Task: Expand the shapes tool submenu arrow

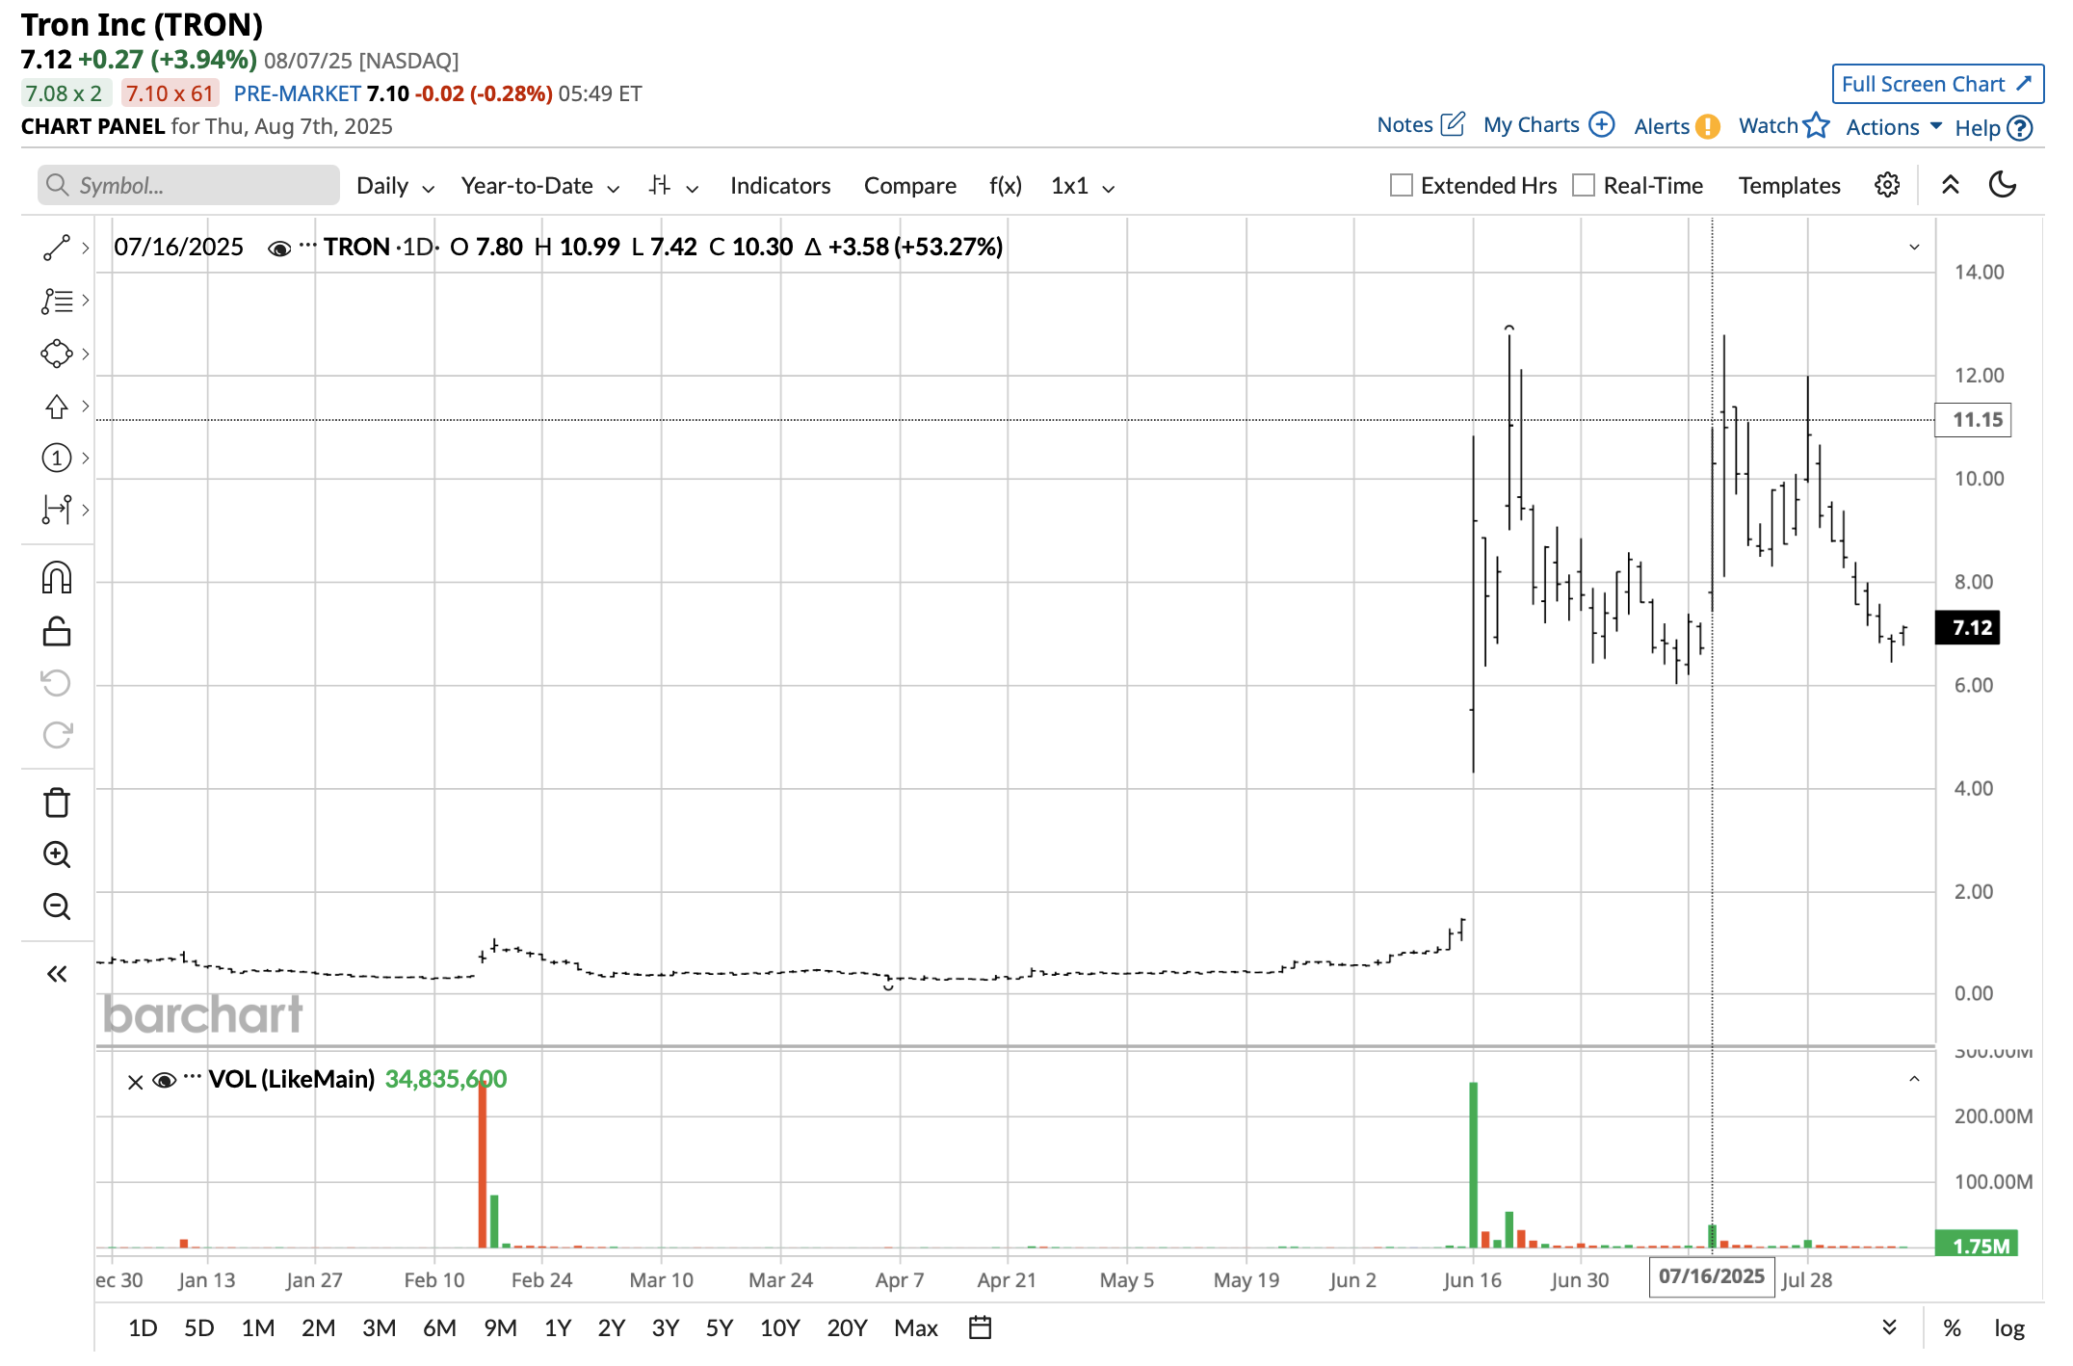Action: tap(86, 354)
